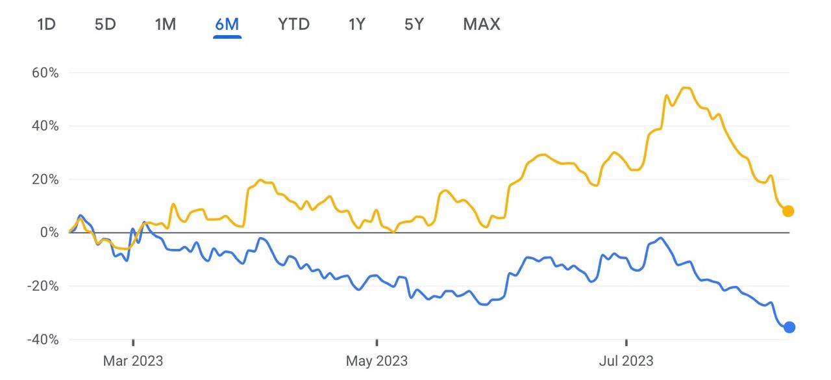Show the 1M chart range

click(x=165, y=25)
